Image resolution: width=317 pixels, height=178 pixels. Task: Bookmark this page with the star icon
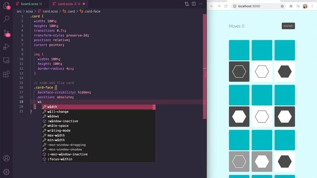pyautogui.click(x=282, y=6)
